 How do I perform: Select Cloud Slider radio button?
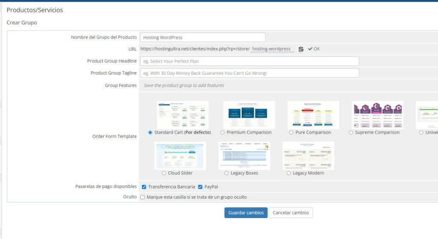point(164,173)
